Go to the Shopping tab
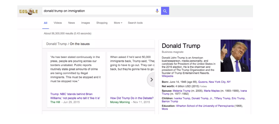Viewport: 279px width, 124px height. pyautogui.click(x=102, y=23)
